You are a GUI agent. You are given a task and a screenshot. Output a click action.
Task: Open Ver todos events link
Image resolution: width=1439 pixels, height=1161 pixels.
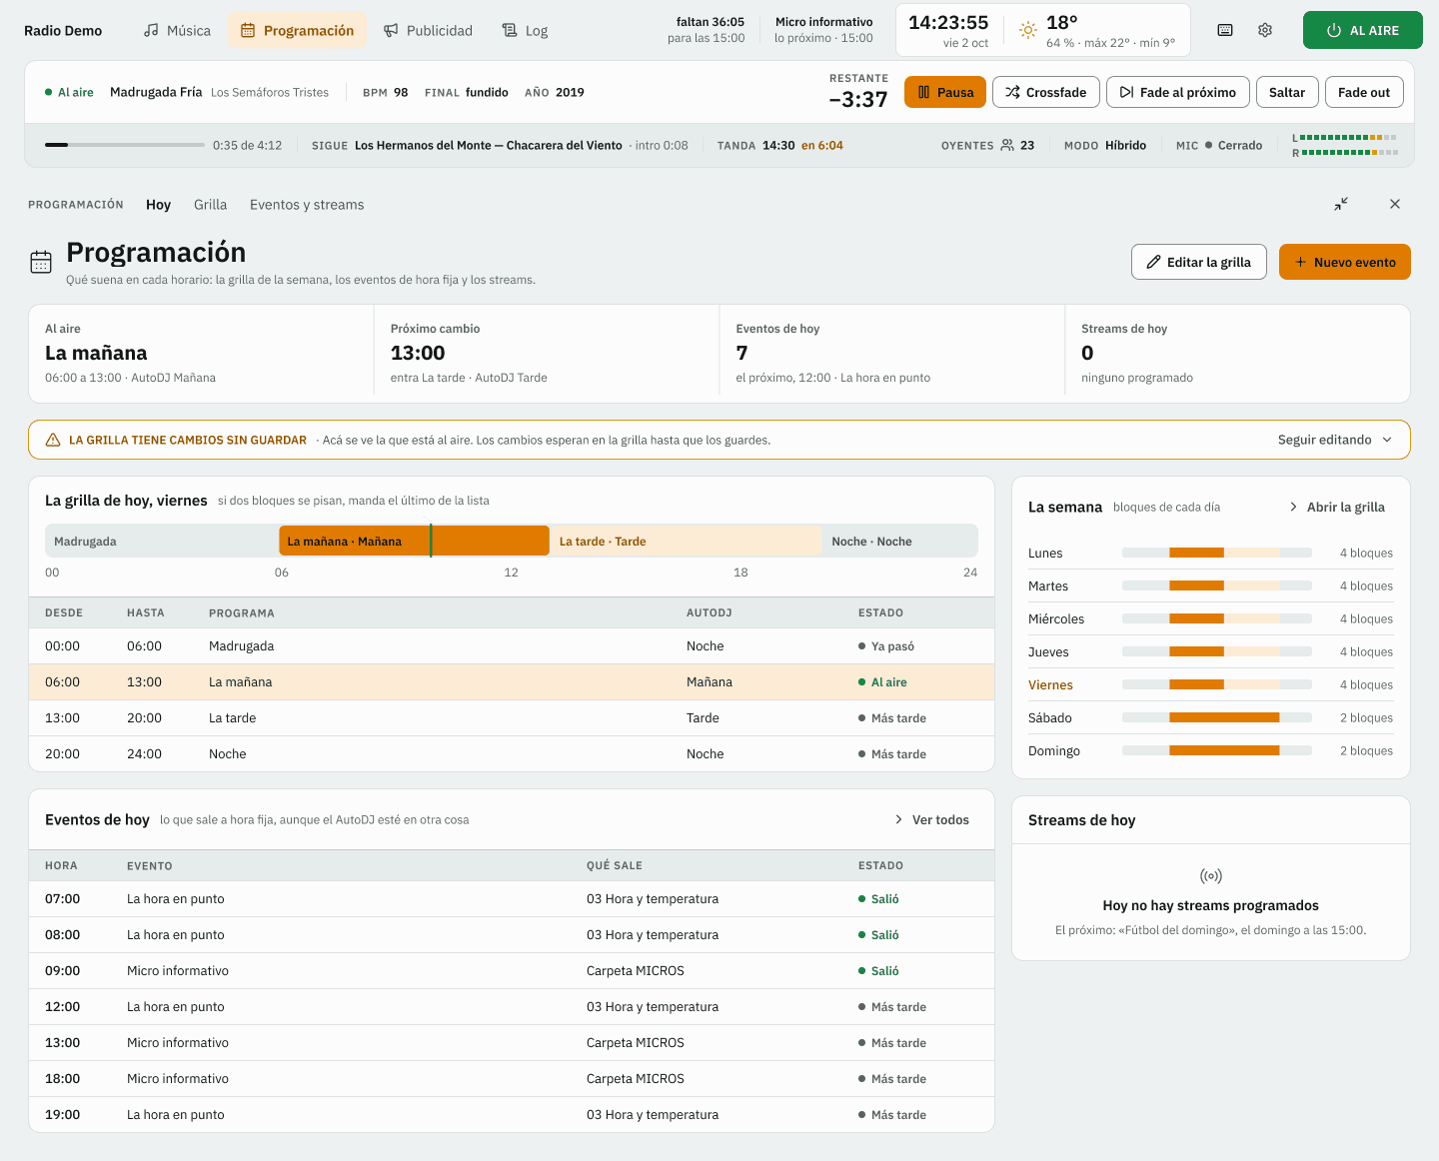click(931, 819)
